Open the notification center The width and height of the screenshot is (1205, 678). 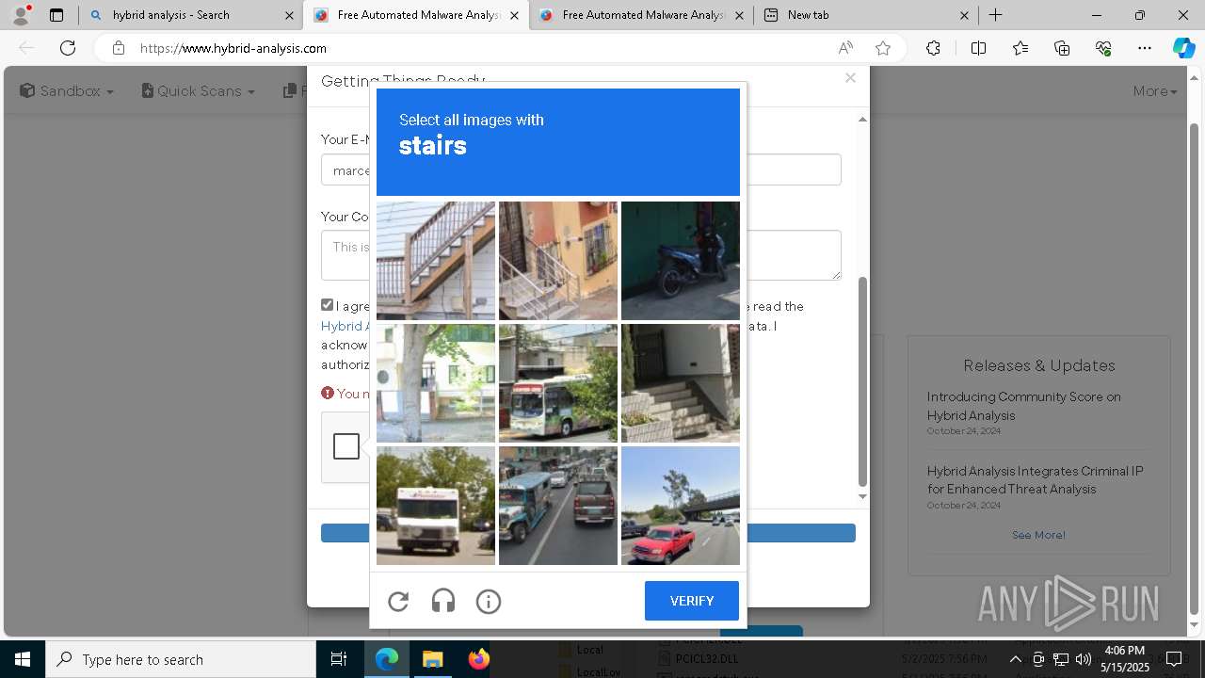coord(1174,659)
